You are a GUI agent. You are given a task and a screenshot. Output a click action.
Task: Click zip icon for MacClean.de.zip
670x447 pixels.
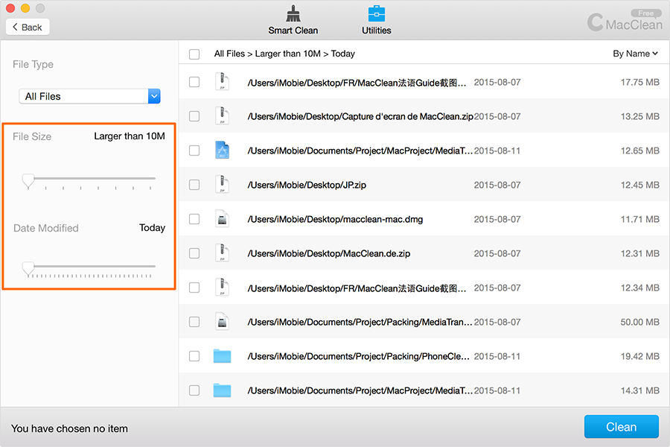coord(222,253)
